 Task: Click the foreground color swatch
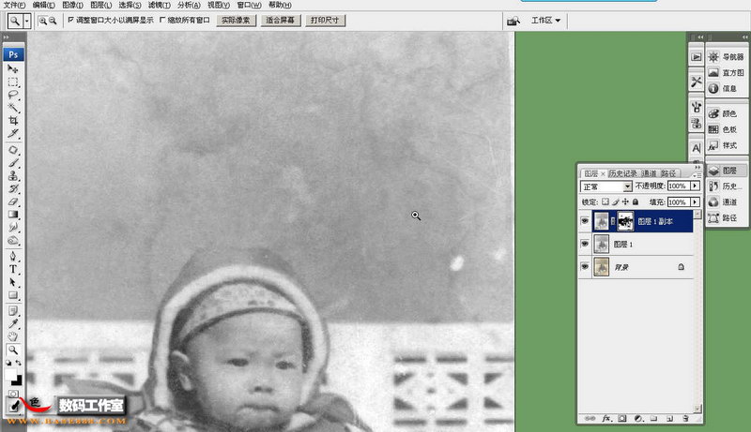pyautogui.click(x=9, y=374)
